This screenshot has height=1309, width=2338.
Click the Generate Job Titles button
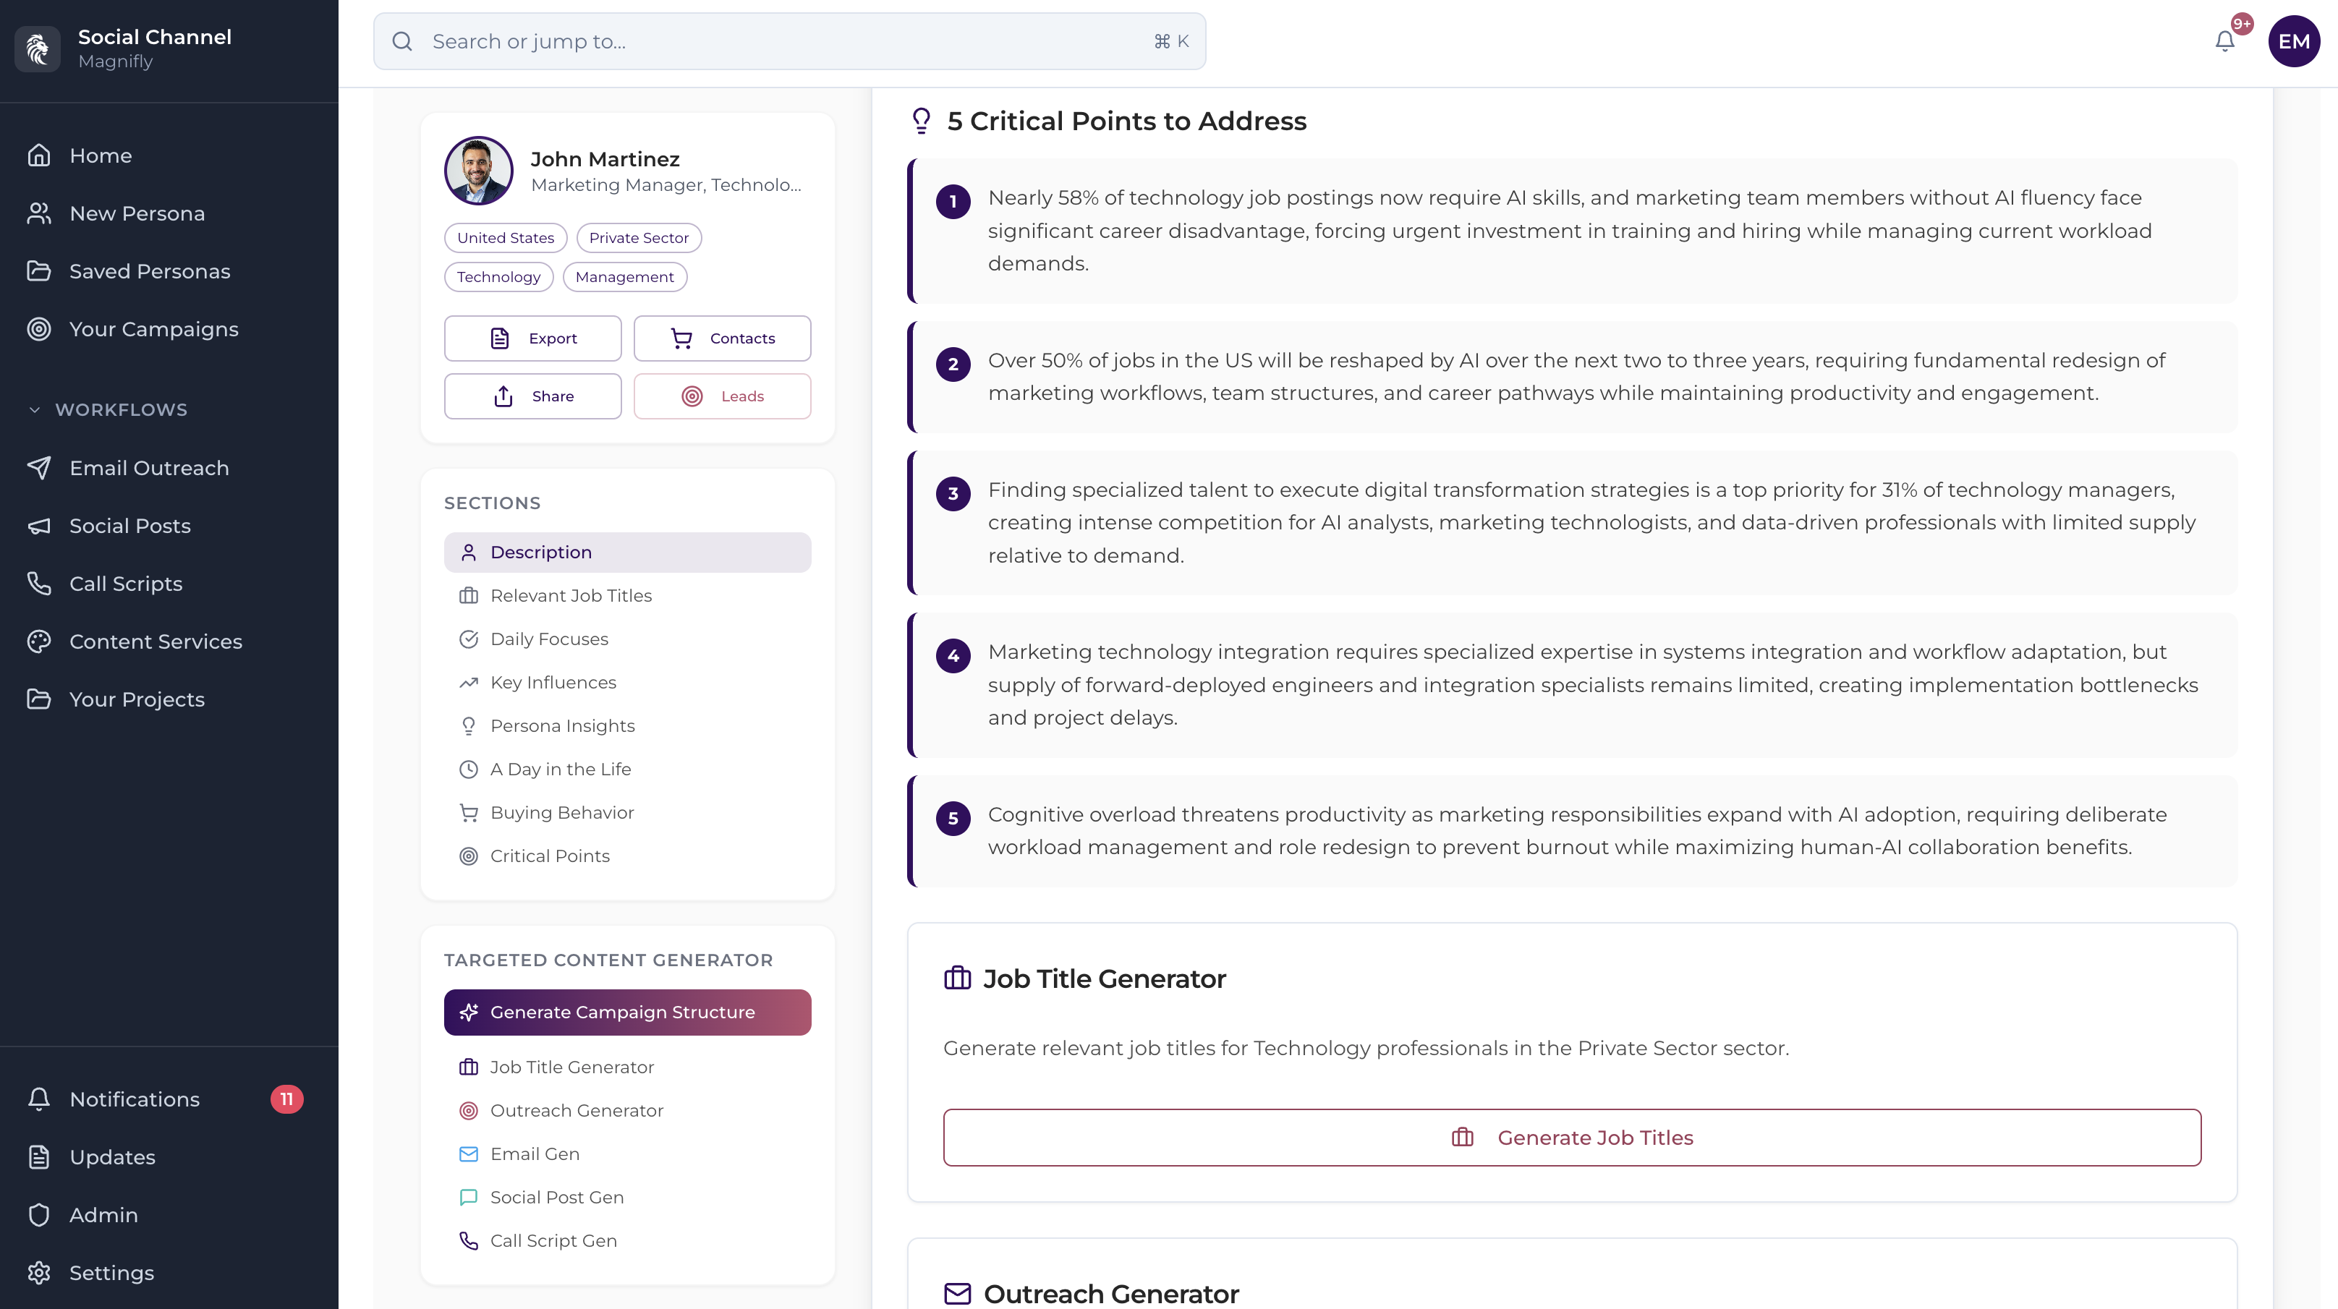pos(1571,1138)
